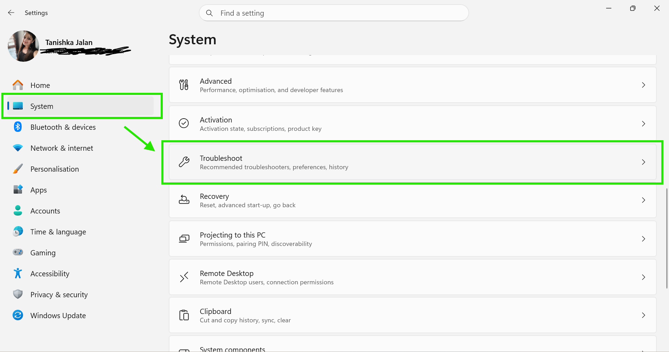Screen dimensions: 669x352
Task: Click the Apps icon in sidebar
Action: click(18, 189)
